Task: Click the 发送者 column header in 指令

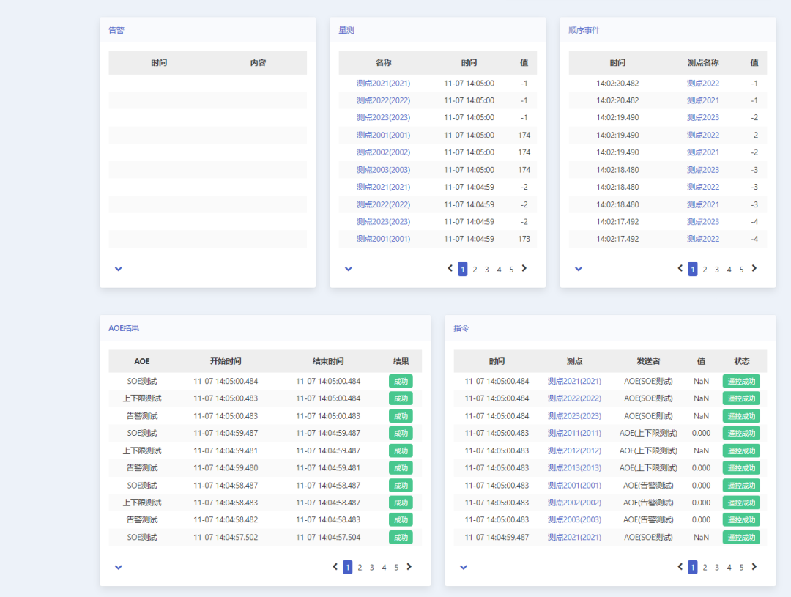Action: (x=648, y=361)
